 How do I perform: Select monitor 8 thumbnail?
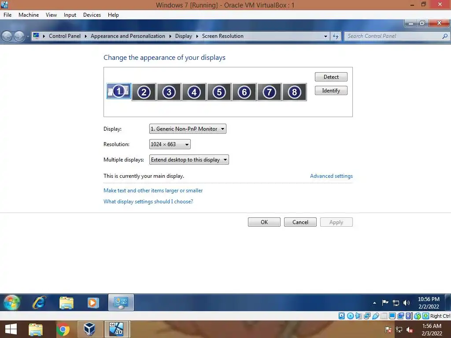(x=294, y=92)
